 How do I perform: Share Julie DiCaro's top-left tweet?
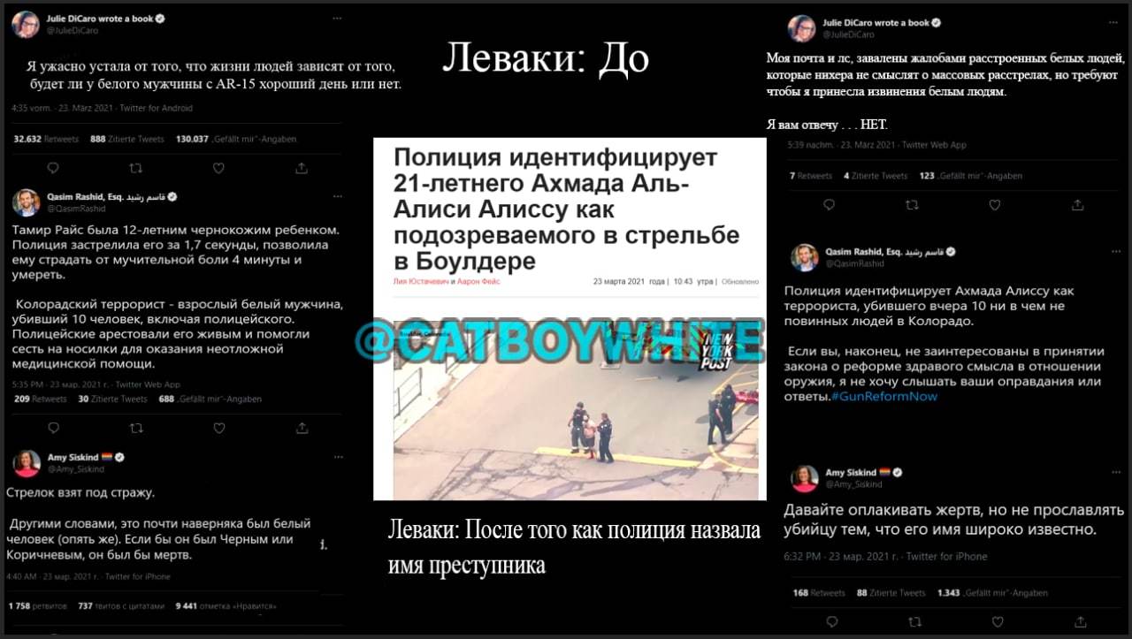302,168
